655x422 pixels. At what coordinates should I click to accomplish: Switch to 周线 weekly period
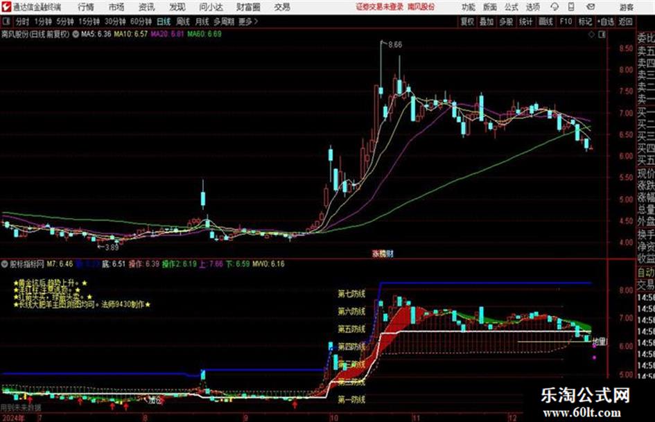(x=183, y=21)
